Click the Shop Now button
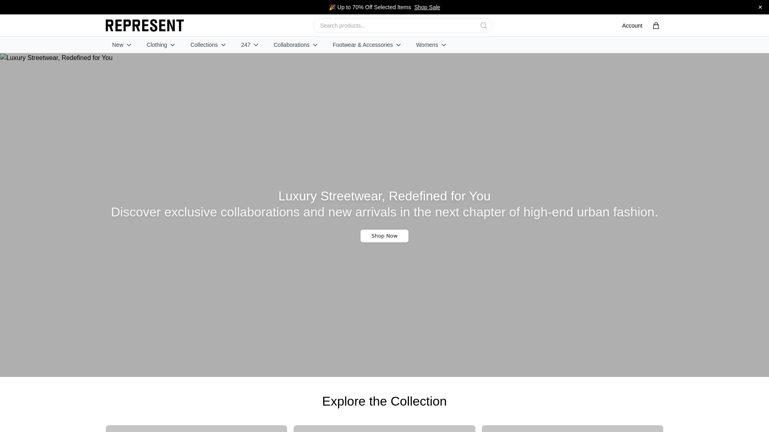Image resolution: width=769 pixels, height=432 pixels. coord(384,236)
